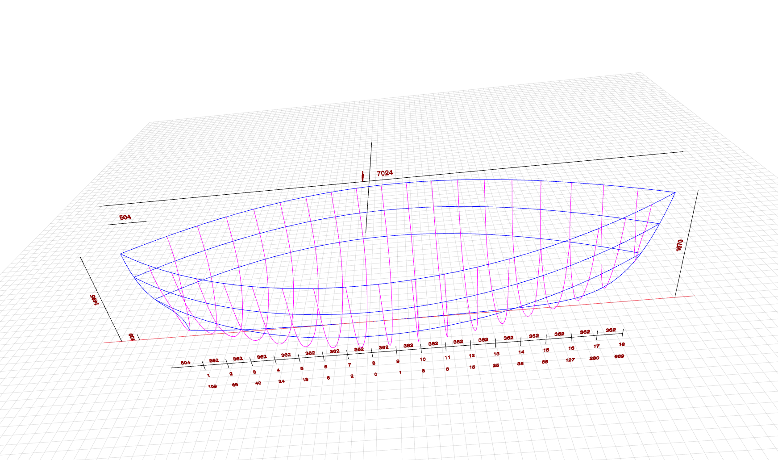Select station number 11 label
Screen dimensions: 778x460
[x=447, y=357]
